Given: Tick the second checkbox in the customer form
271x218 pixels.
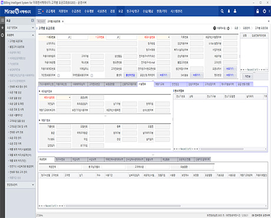Looking at the screenshot, I should click(x=92, y=75).
